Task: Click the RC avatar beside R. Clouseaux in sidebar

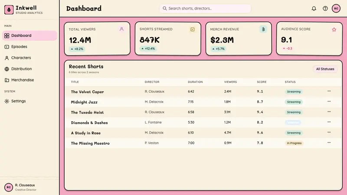Action: (9, 187)
